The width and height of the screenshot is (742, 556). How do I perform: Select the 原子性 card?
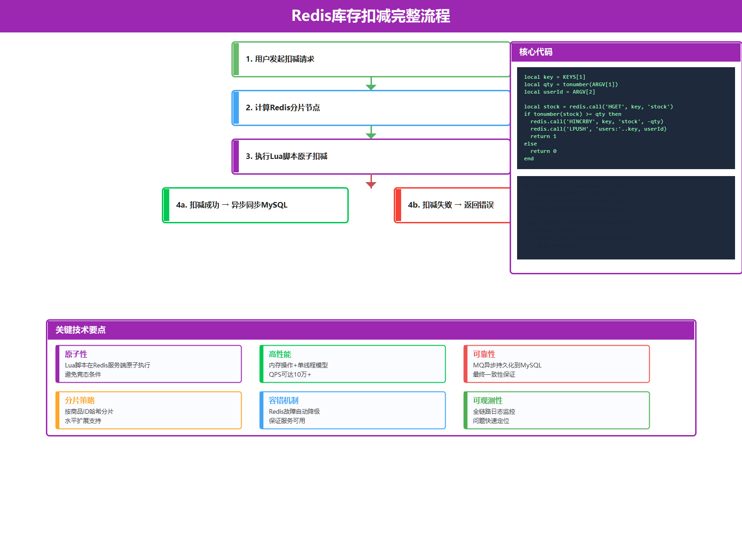(x=148, y=364)
